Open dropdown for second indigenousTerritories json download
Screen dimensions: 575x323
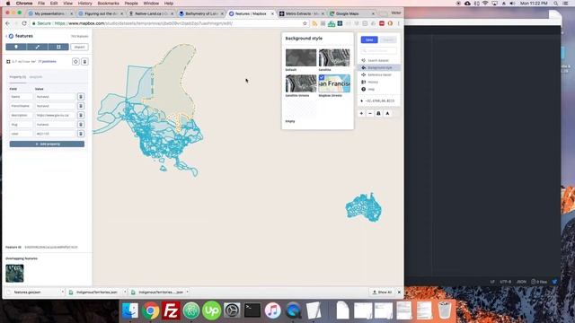[x=188, y=292]
